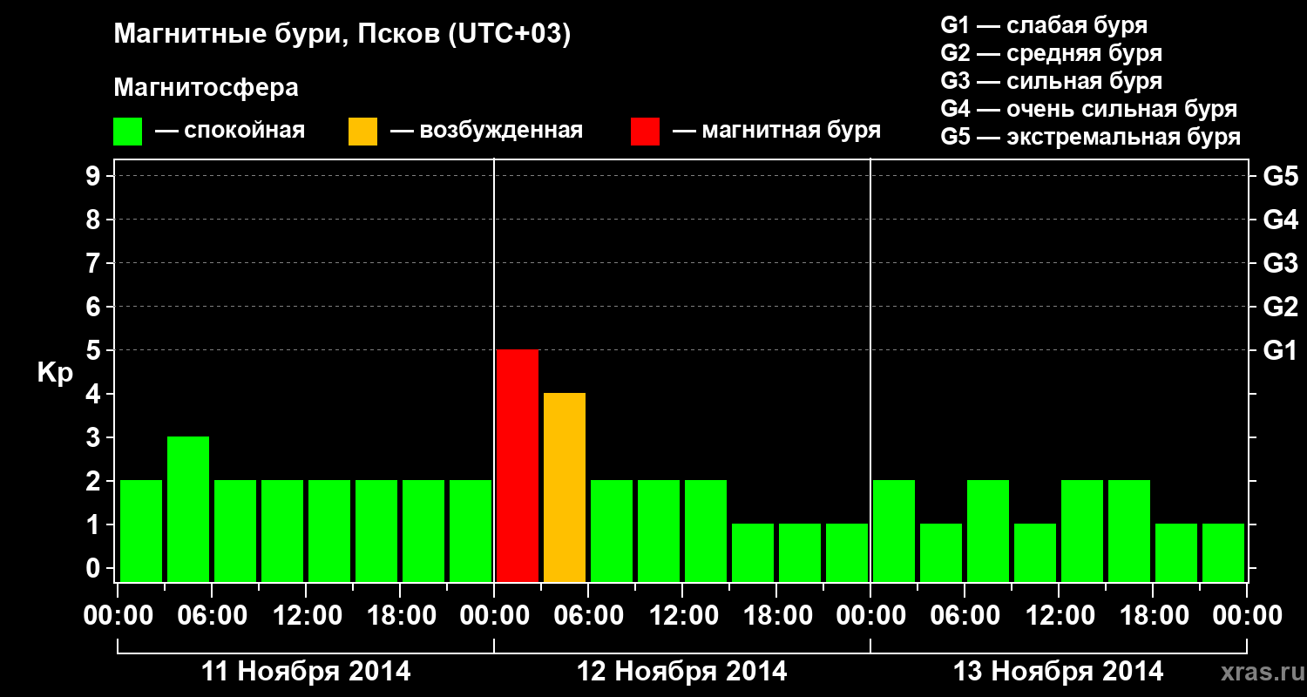Select the orange Kp 4 bar on 12 November
1307x697 pixels.
pos(565,487)
